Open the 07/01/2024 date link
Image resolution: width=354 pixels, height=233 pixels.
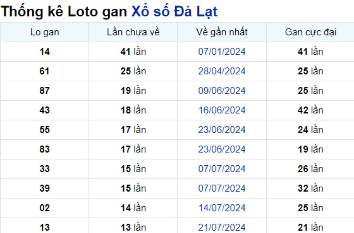[222, 52]
